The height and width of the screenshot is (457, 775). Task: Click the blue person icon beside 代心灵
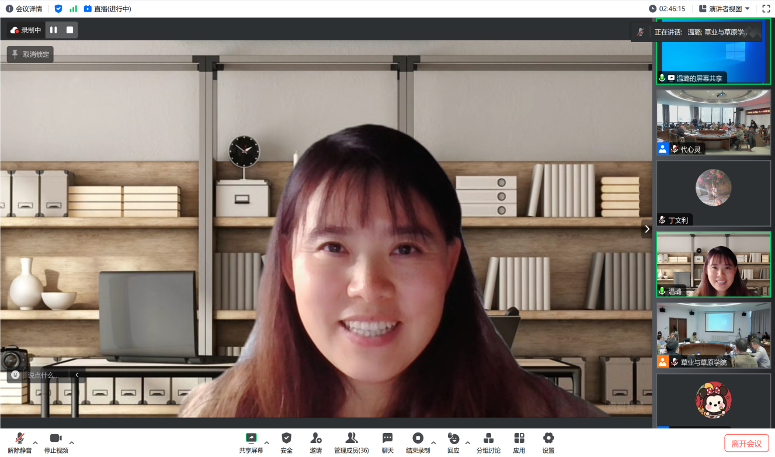pos(662,148)
